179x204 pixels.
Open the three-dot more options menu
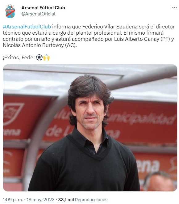(174, 8)
